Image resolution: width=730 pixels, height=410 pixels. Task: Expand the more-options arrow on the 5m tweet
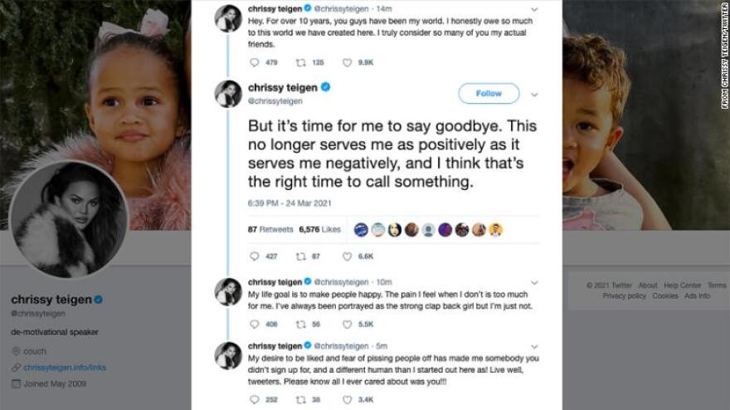533,345
